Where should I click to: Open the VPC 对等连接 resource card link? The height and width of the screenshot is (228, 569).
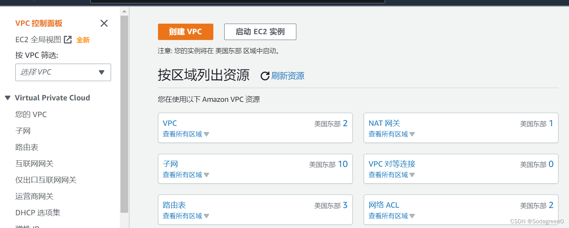[x=392, y=164]
